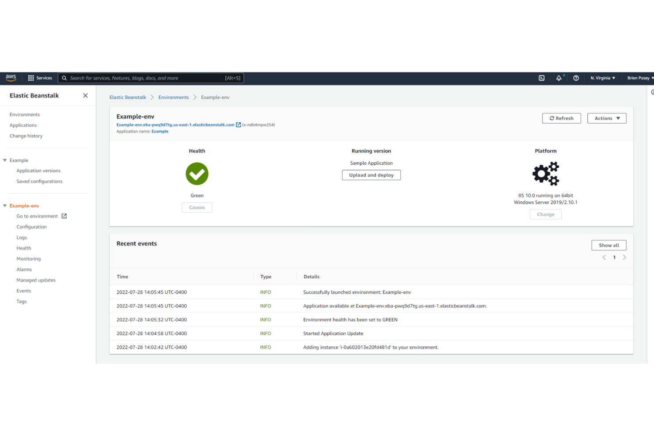The width and height of the screenshot is (654, 436).
Task: Open the N. Virginia region selector
Action: (602, 78)
